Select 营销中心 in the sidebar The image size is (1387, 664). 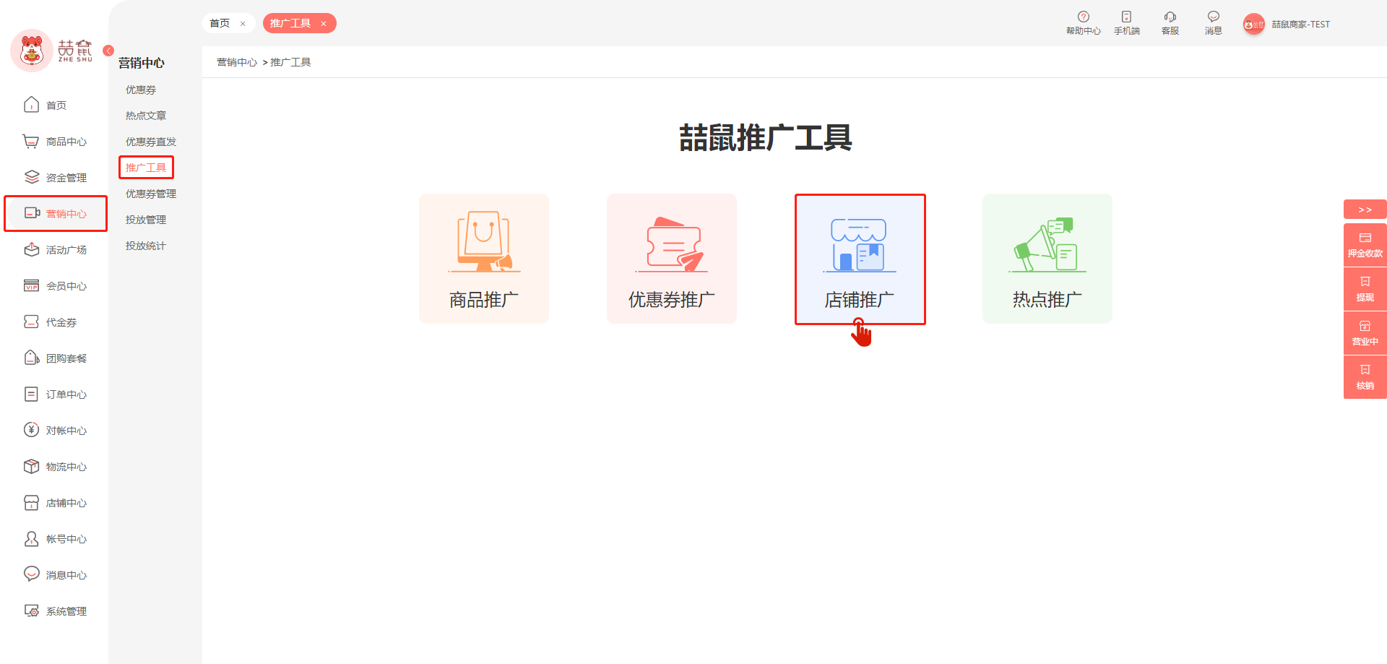click(56, 214)
